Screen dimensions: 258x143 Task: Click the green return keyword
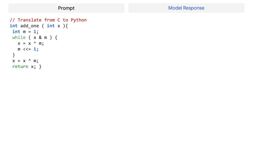[20, 66]
